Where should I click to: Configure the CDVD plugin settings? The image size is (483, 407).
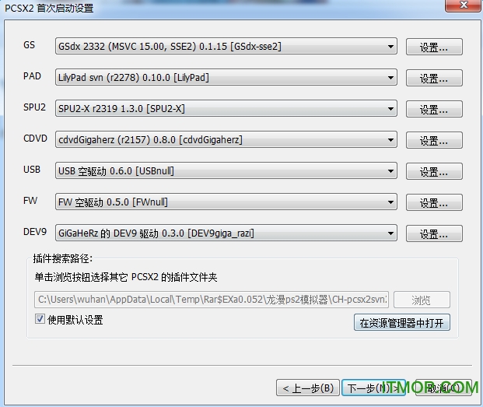point(434,140)
